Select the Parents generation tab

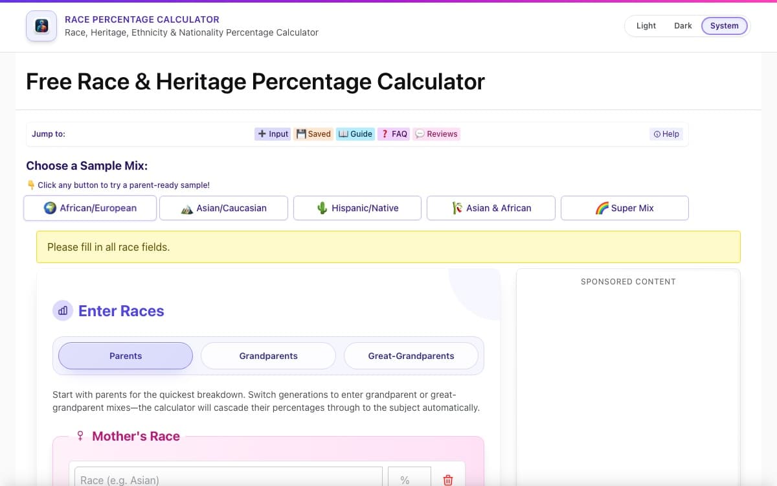point(126,356)
